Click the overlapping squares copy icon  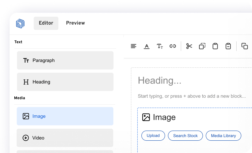point(245,46)
